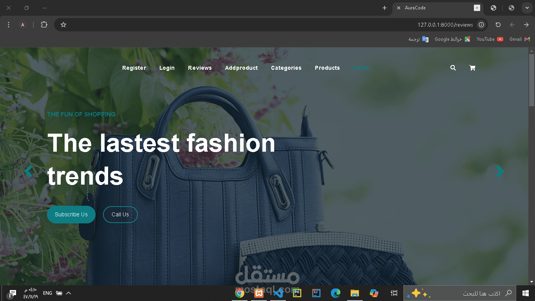The height and width of the screenshot is (301, 535).
Task: Open the Chrome extensions puzzle icon
Action: pyautogui.click(x=44, y=25)
